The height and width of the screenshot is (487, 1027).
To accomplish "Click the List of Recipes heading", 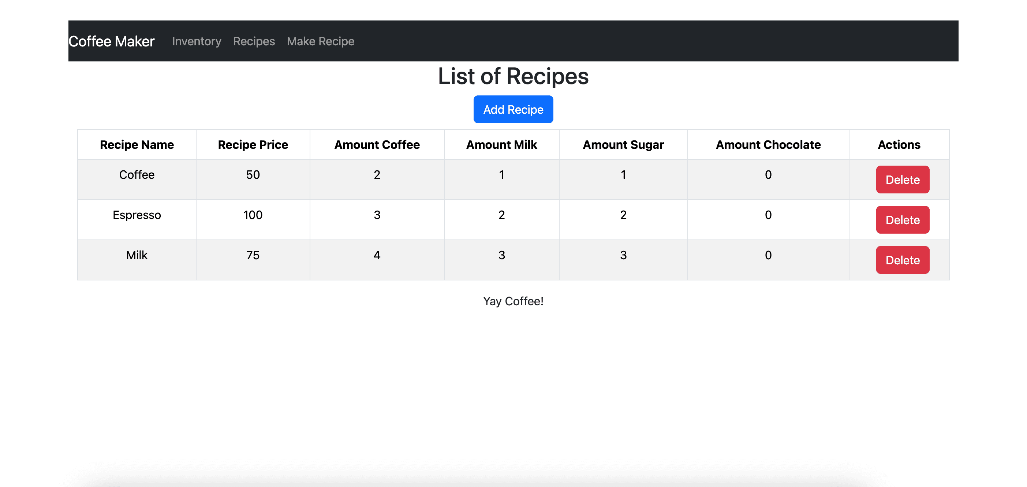I will tap(513, 76).
